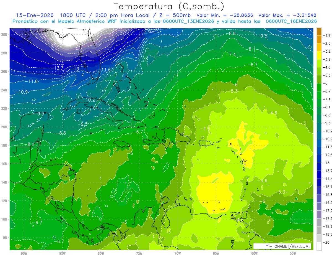Click the '16N' latitude axis label
This screenshot has height=257, width=332.
coord(4,164)
